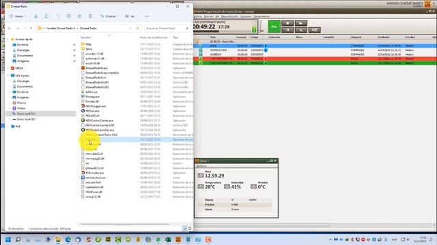Switch Explorer to details view icon
The image size is (437, 245).
coord(184,229)
